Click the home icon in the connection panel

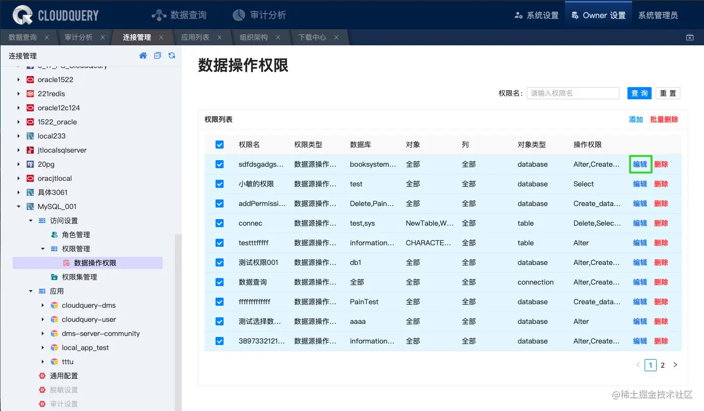(x=143, y=56)
